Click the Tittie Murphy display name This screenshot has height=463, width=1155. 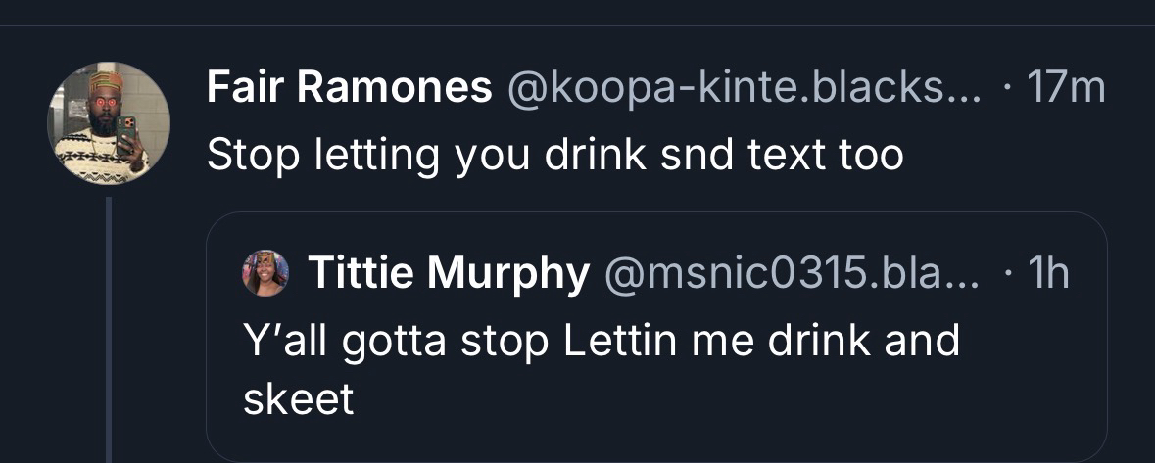(449, 274)
